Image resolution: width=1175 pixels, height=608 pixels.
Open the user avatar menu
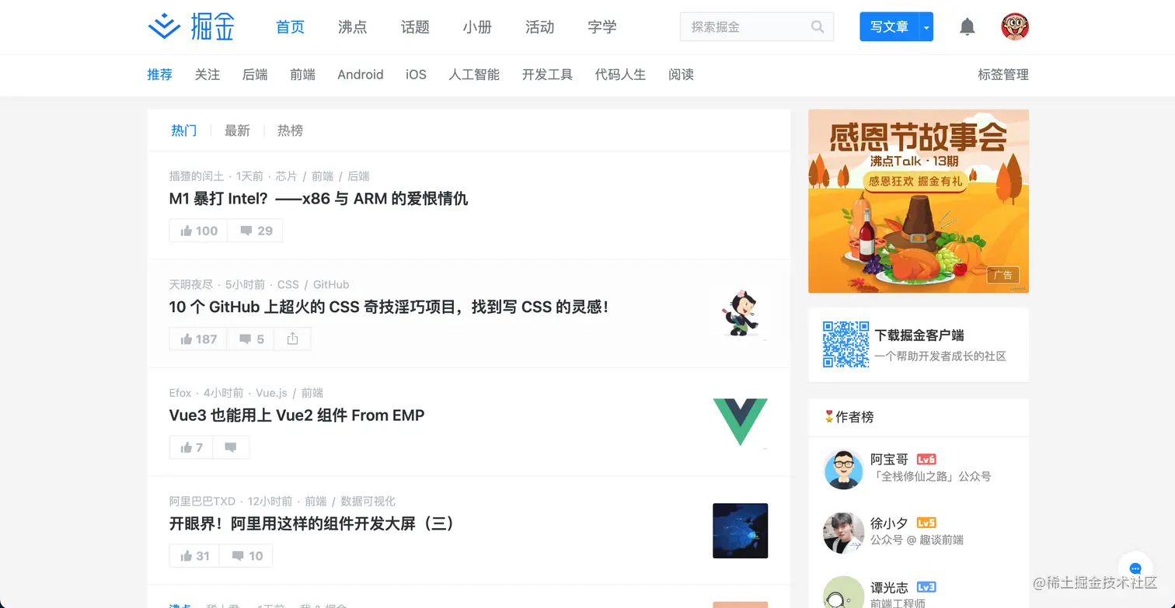click(x=1015, y=27)
